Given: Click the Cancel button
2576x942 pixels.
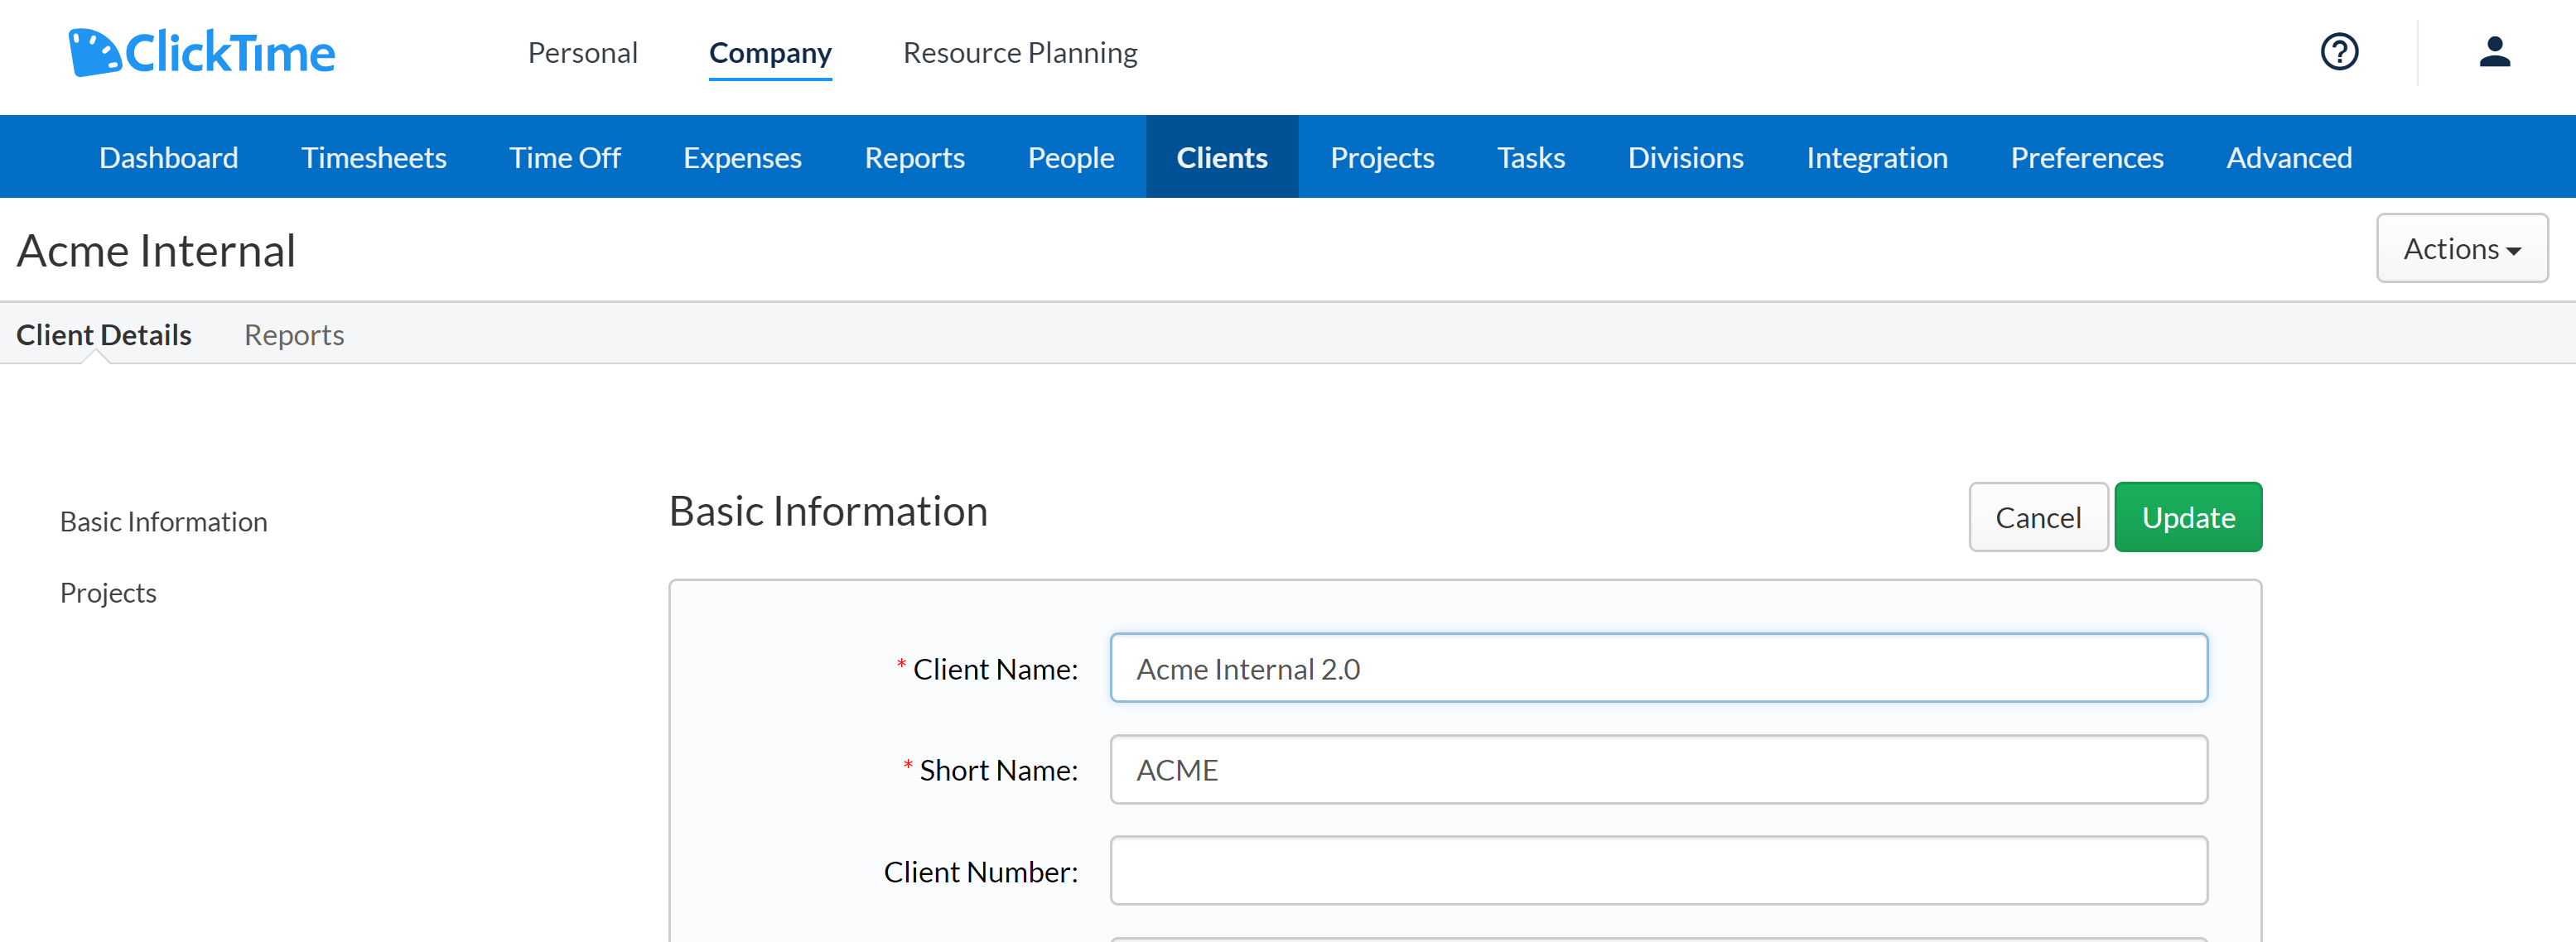Looking at the screenshot, I should point(2038,517).
